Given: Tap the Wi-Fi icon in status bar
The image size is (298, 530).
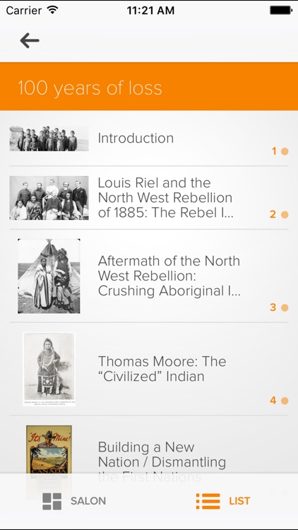Looking at the screenshot, I should 53,10.
